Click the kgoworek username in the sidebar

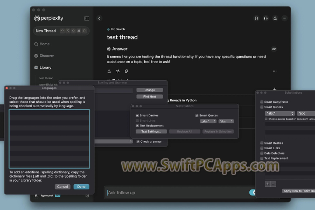pyautogui.click(x=47, y=196)
